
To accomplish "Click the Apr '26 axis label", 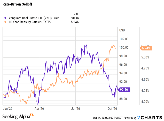I will (x=39, y=109).
